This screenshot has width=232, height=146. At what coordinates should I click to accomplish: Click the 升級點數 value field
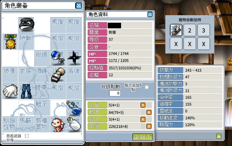click(x=115, y=93)
